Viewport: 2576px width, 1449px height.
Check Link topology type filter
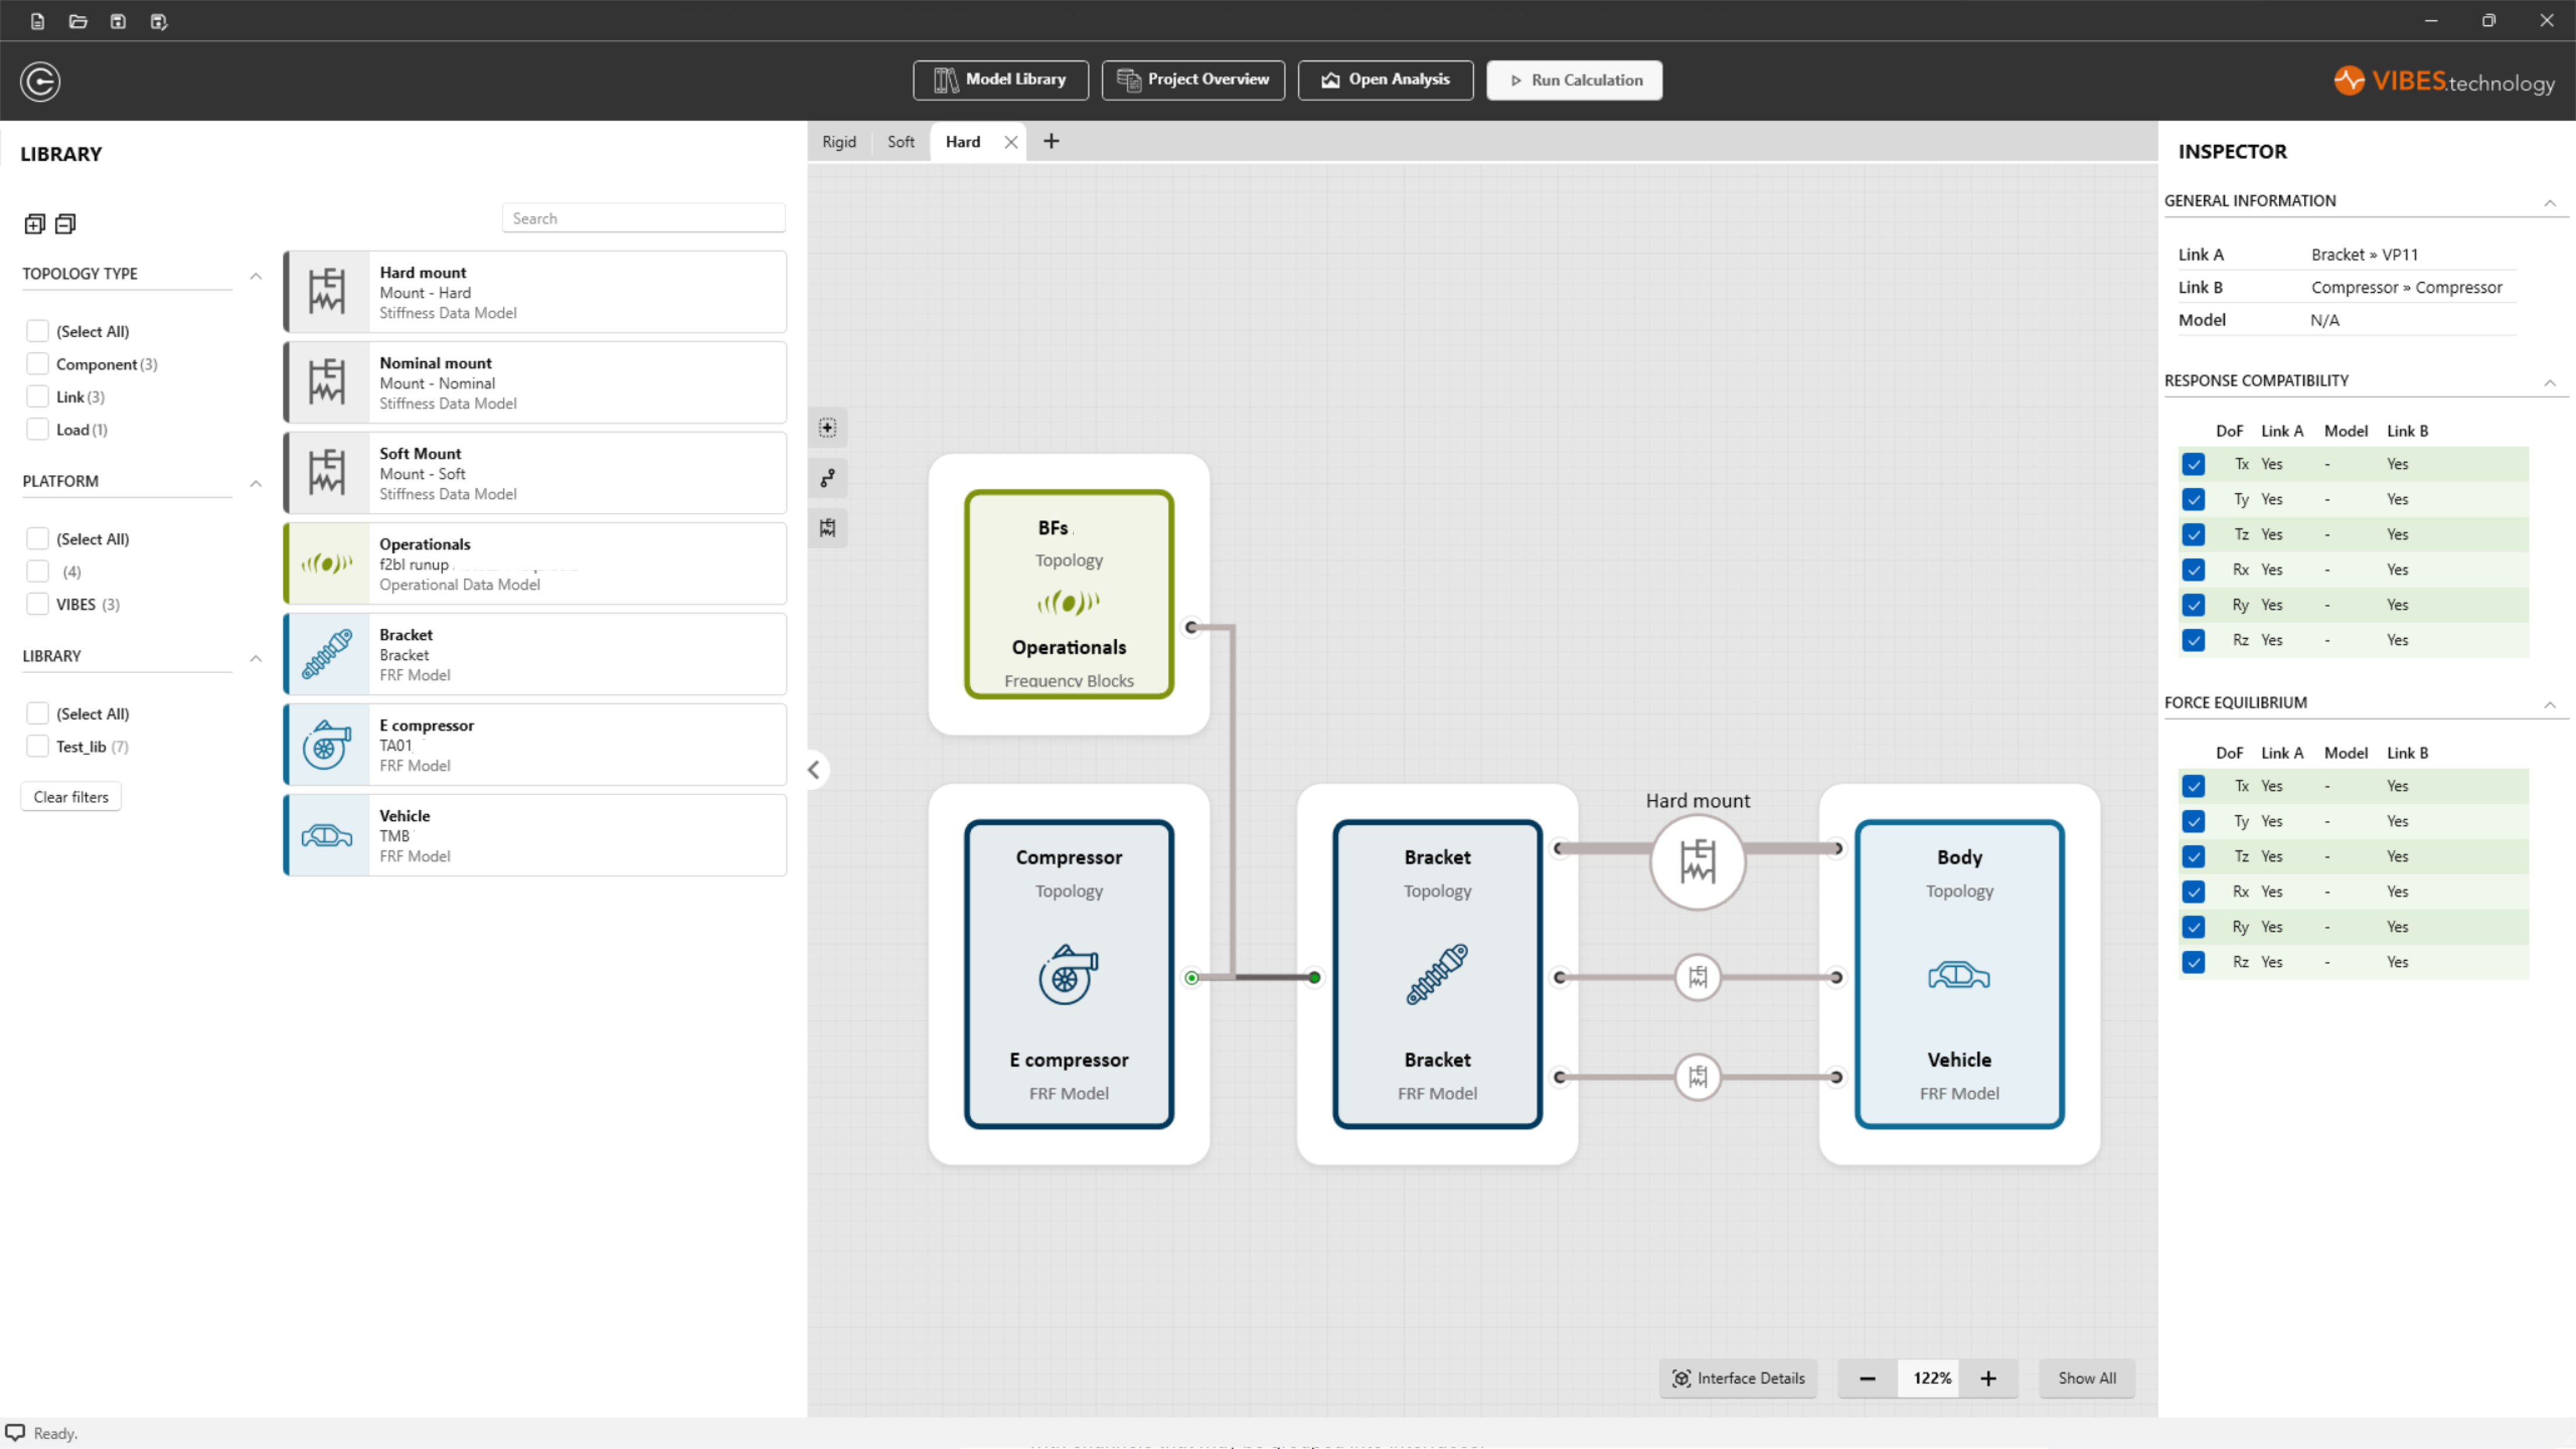click(x=38, y=397)
